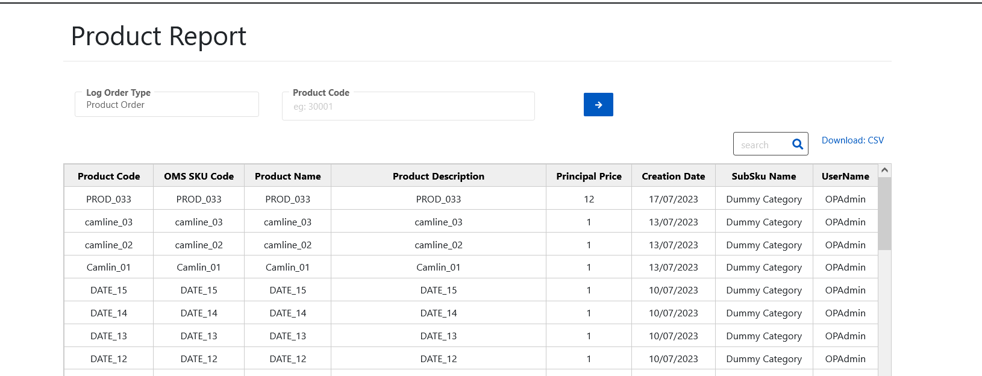Viewport: 982px width, 376px height.
Task: Click the 17/07/2023 creation date cell
Action: coord(673,199)
